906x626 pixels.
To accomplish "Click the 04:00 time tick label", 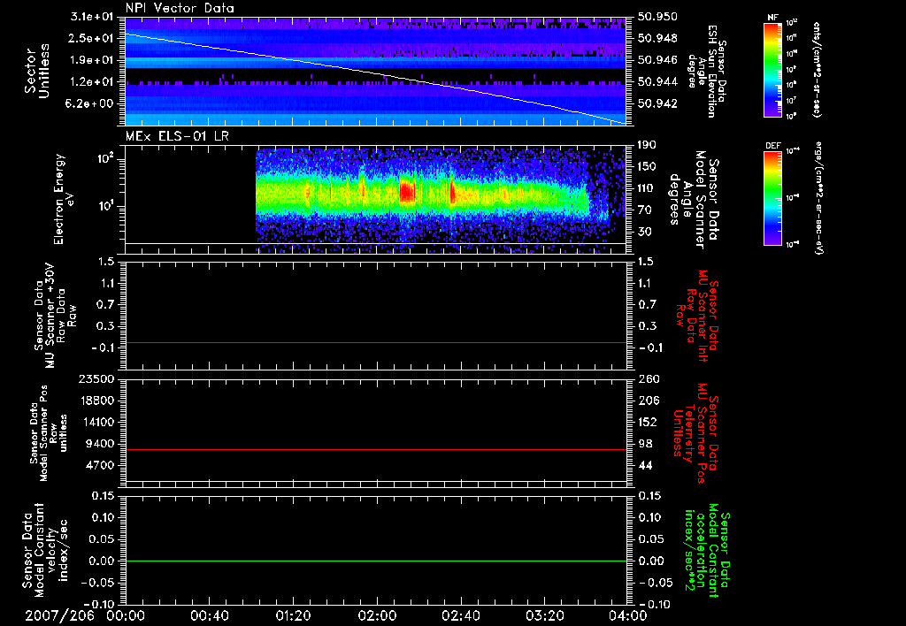I will click(628, 615).
